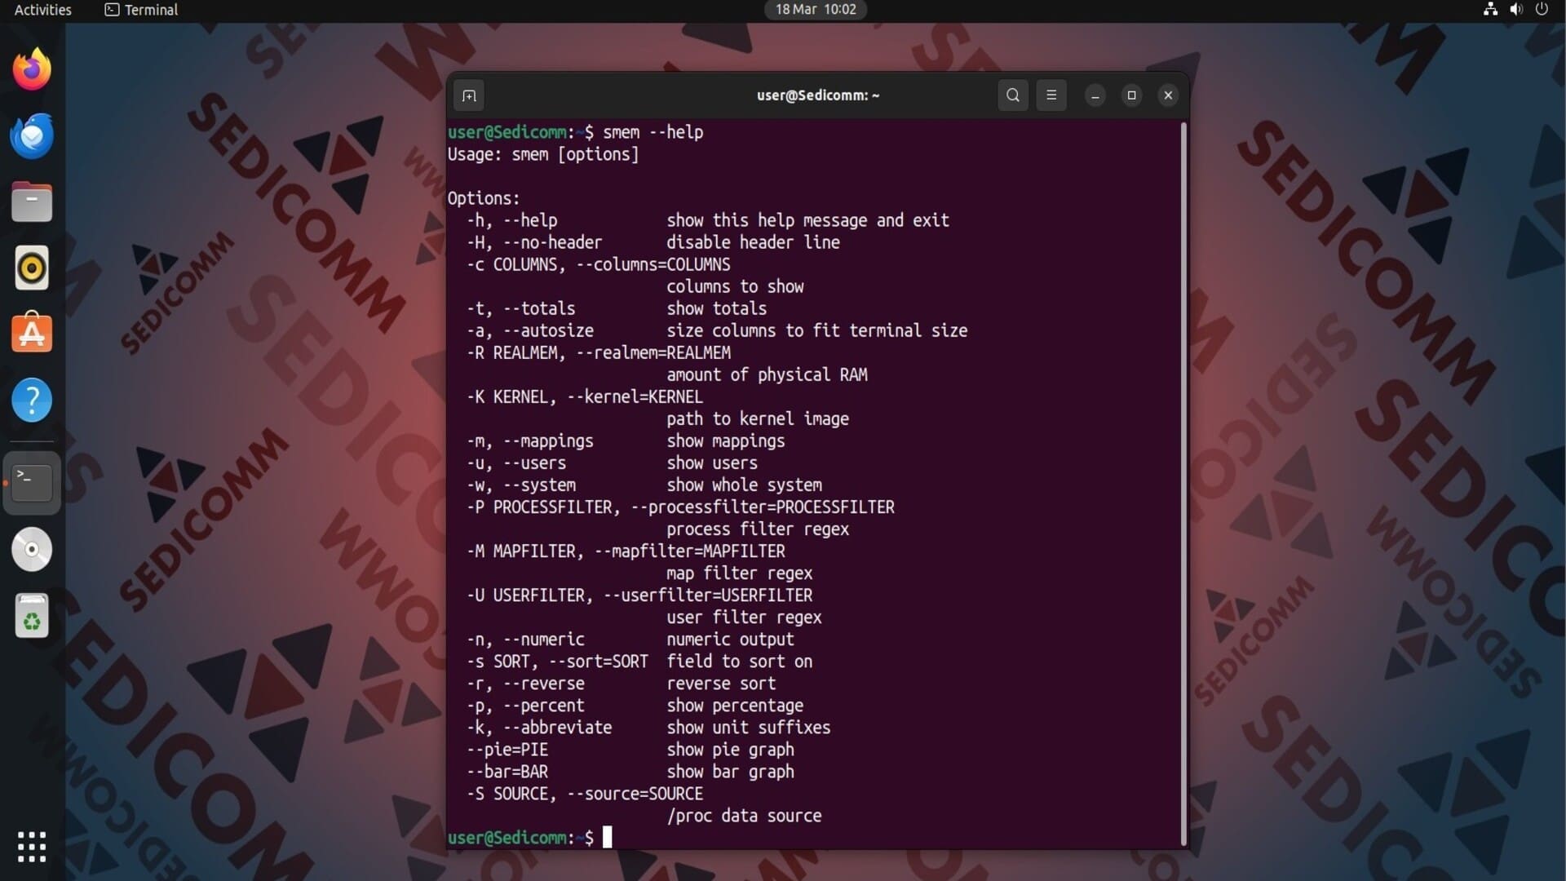Select the Terminal icon in dock
Image resolution: width=1566 pixels, height=881 pixels.
(32, 482)
